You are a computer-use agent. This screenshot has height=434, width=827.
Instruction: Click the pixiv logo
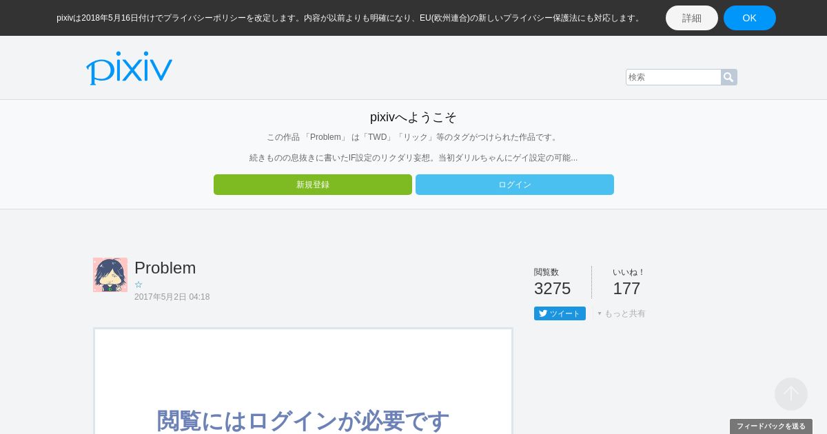[x=129, y=68]
